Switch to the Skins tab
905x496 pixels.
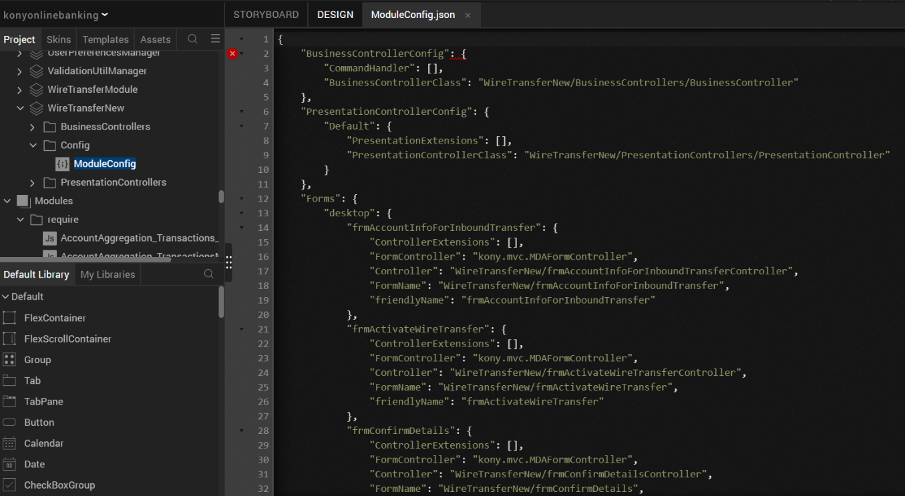click(59, 39)
